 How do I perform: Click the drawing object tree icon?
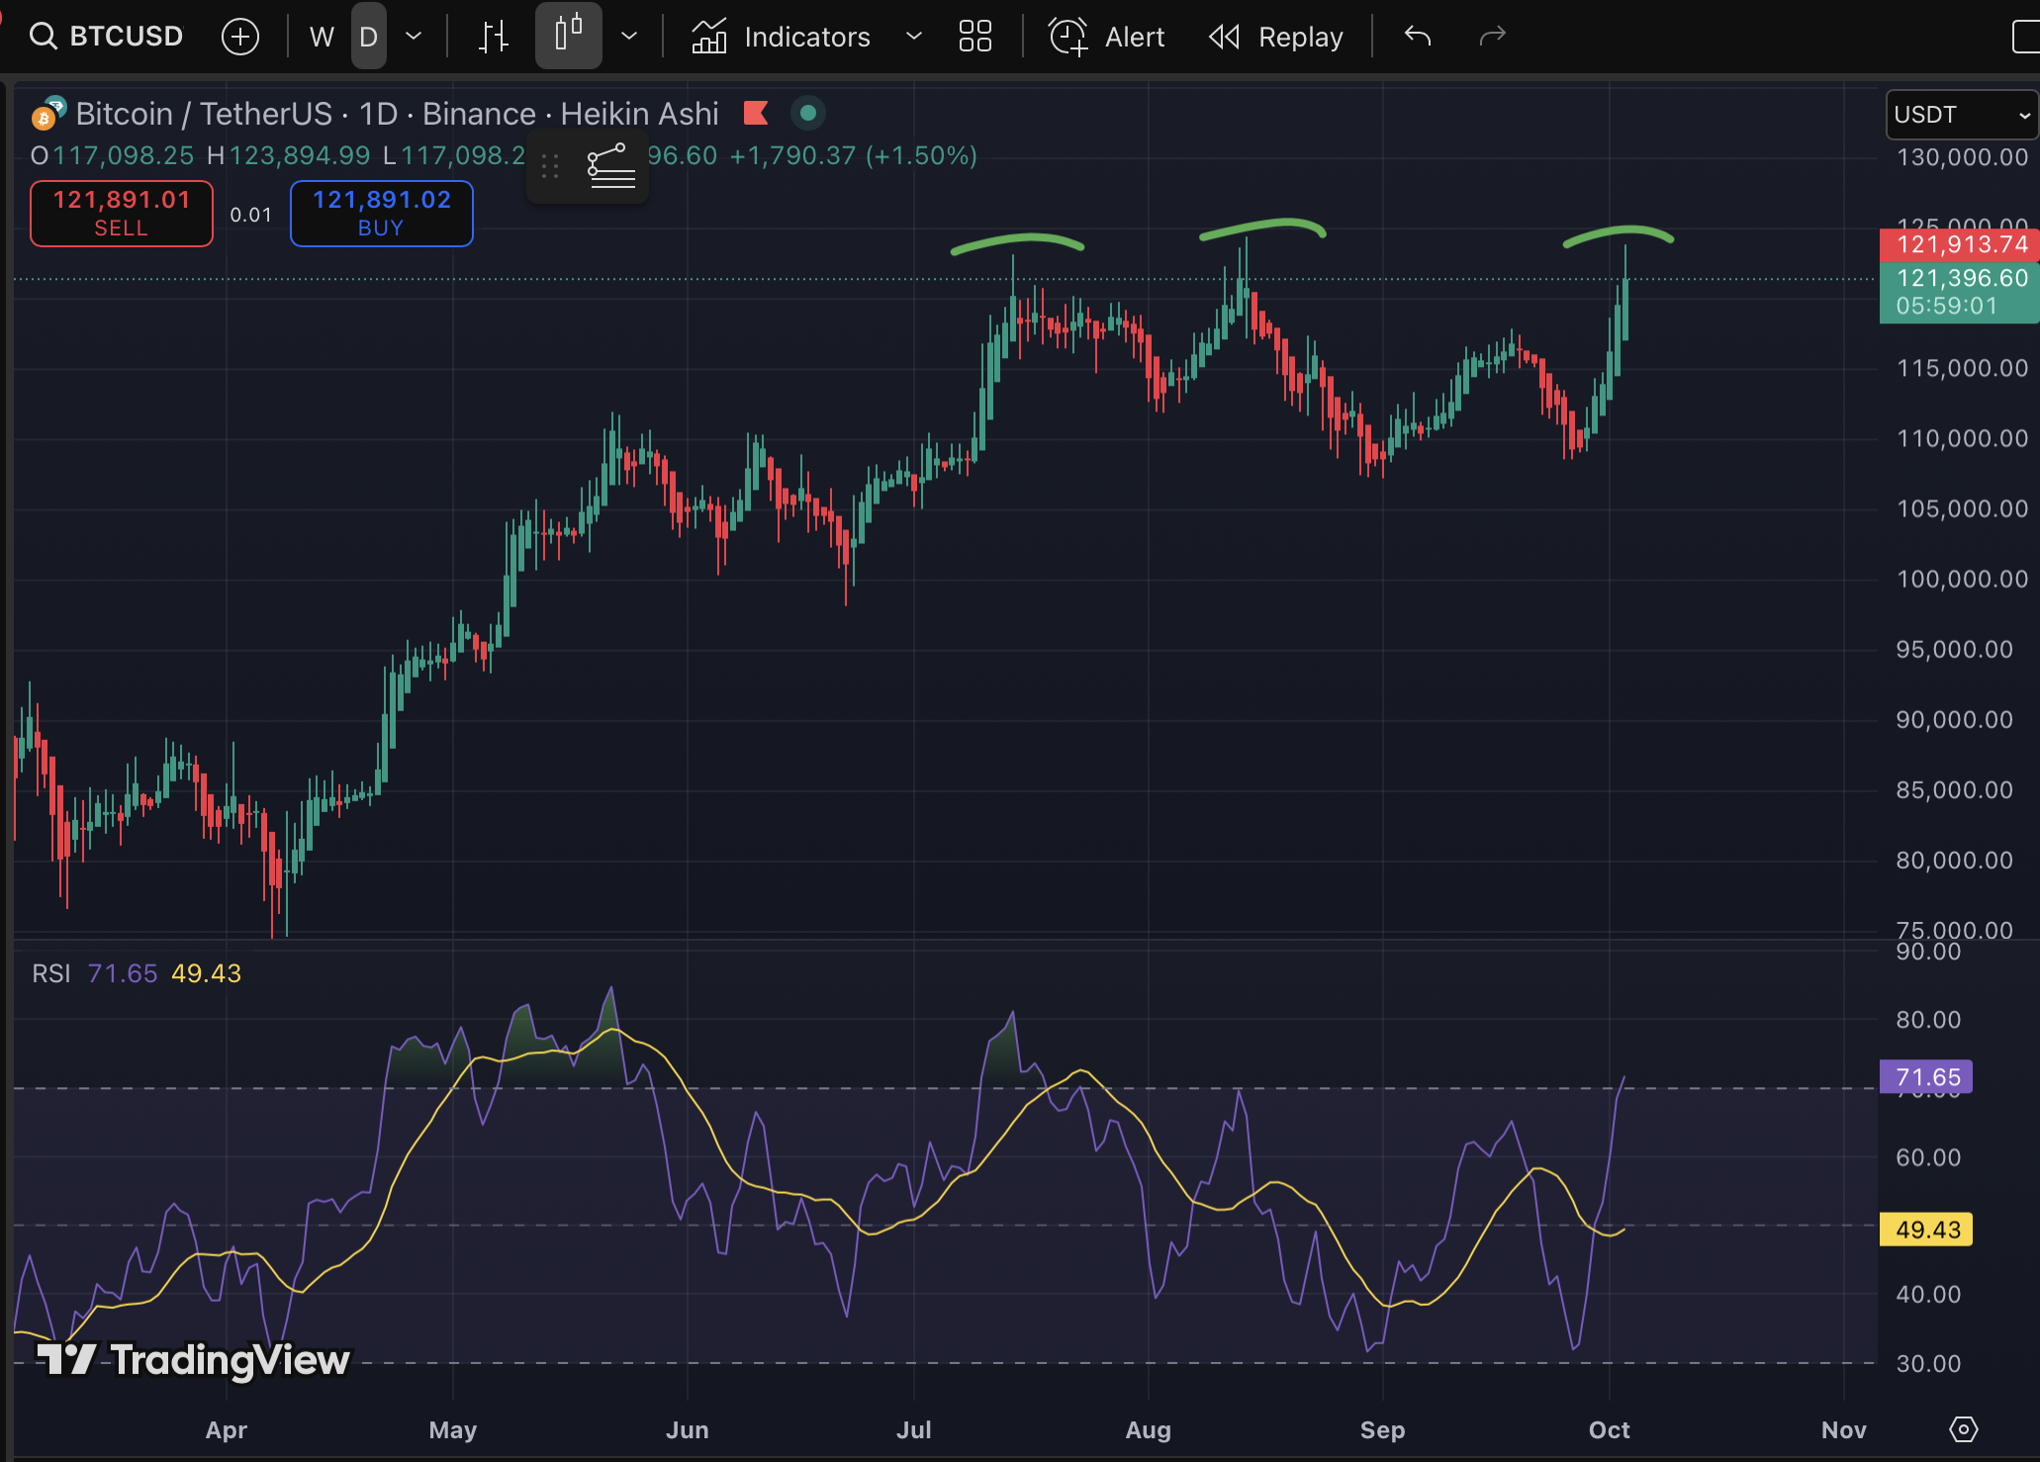[610, 166]
